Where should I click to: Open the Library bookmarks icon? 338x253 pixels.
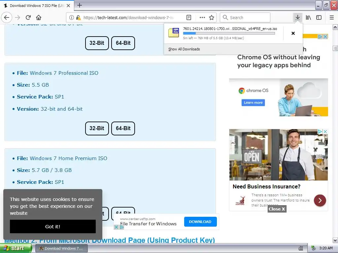coord(308,17)
